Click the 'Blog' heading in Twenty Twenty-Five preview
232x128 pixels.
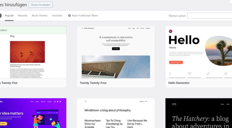tap(12, 36)
